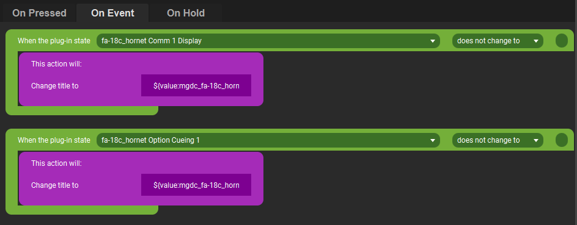Click the empty value field in Option Cueing block
The width and height of the screenshot is (577, 225).
pos(562,140)
